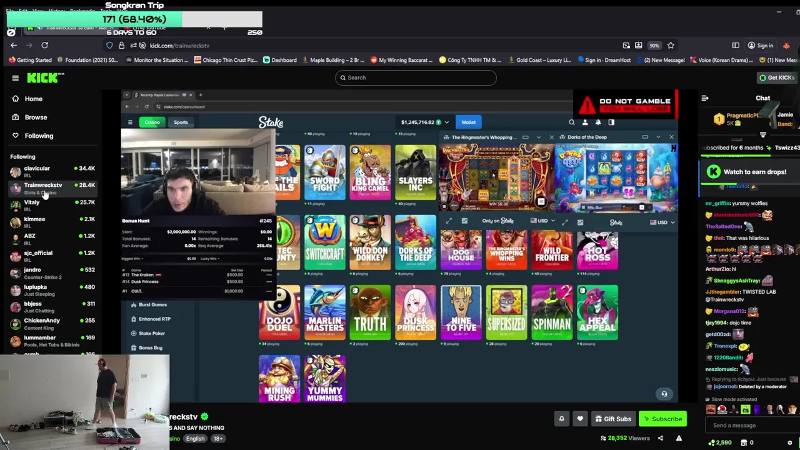Open kimmee channel in Following list
800x450 pixels.
(x=52, y=222)
